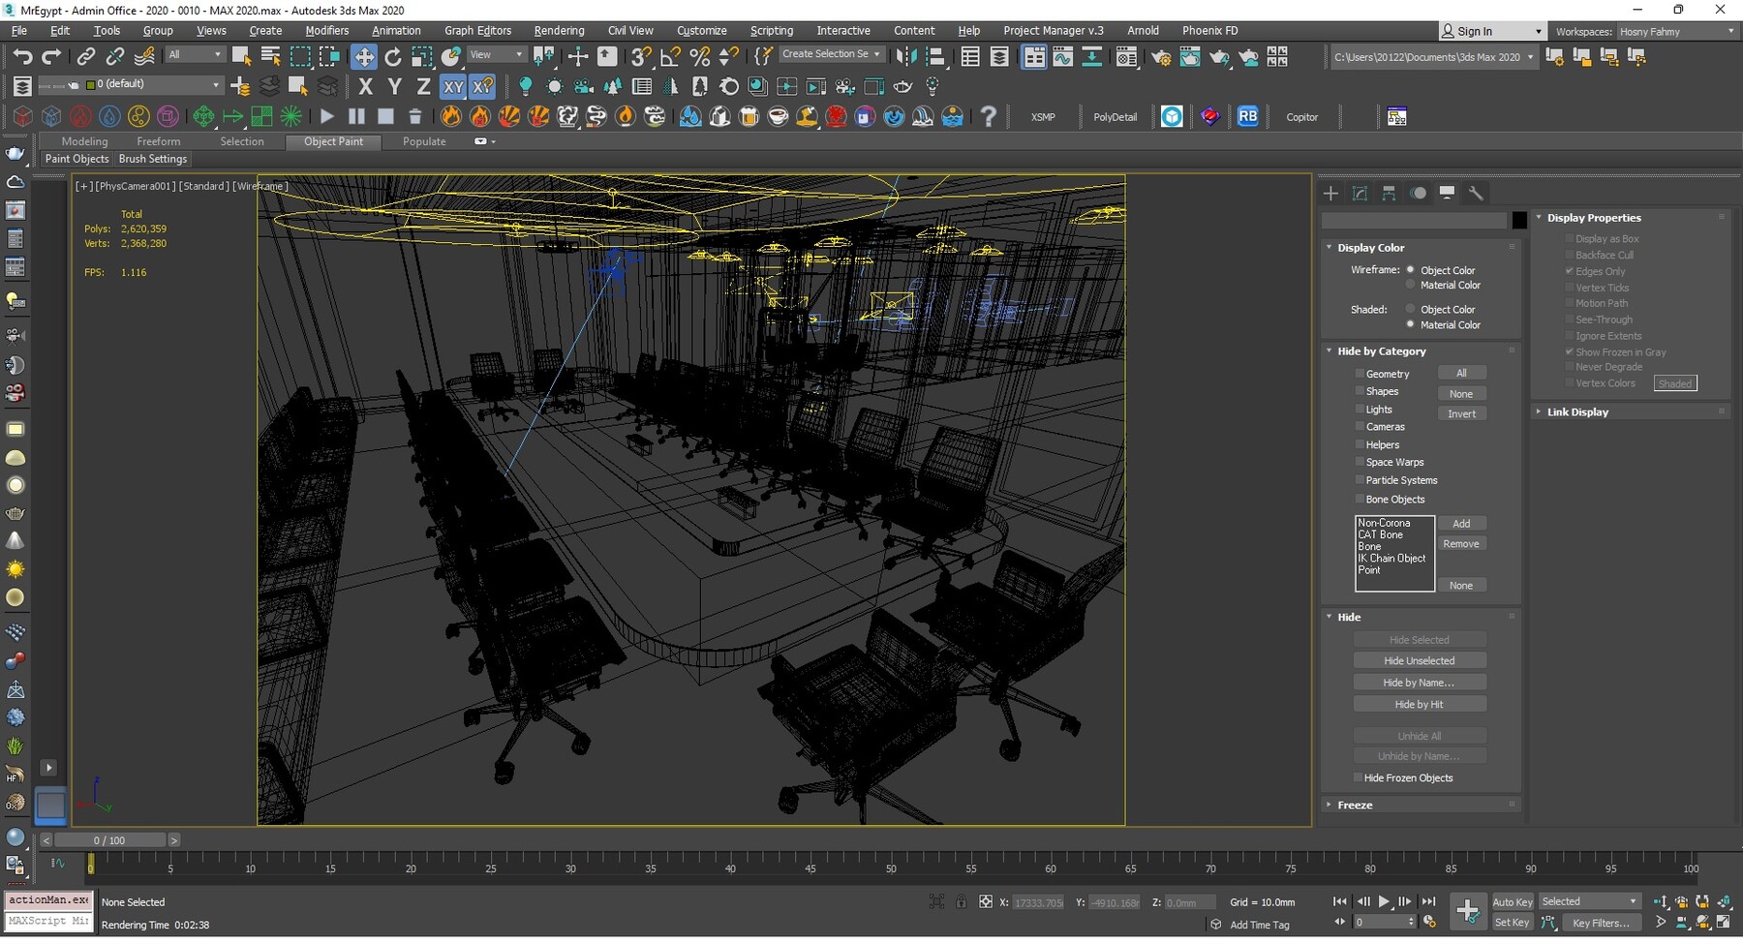
Task: Open the Material Editor
Action: click(1127, 56)
